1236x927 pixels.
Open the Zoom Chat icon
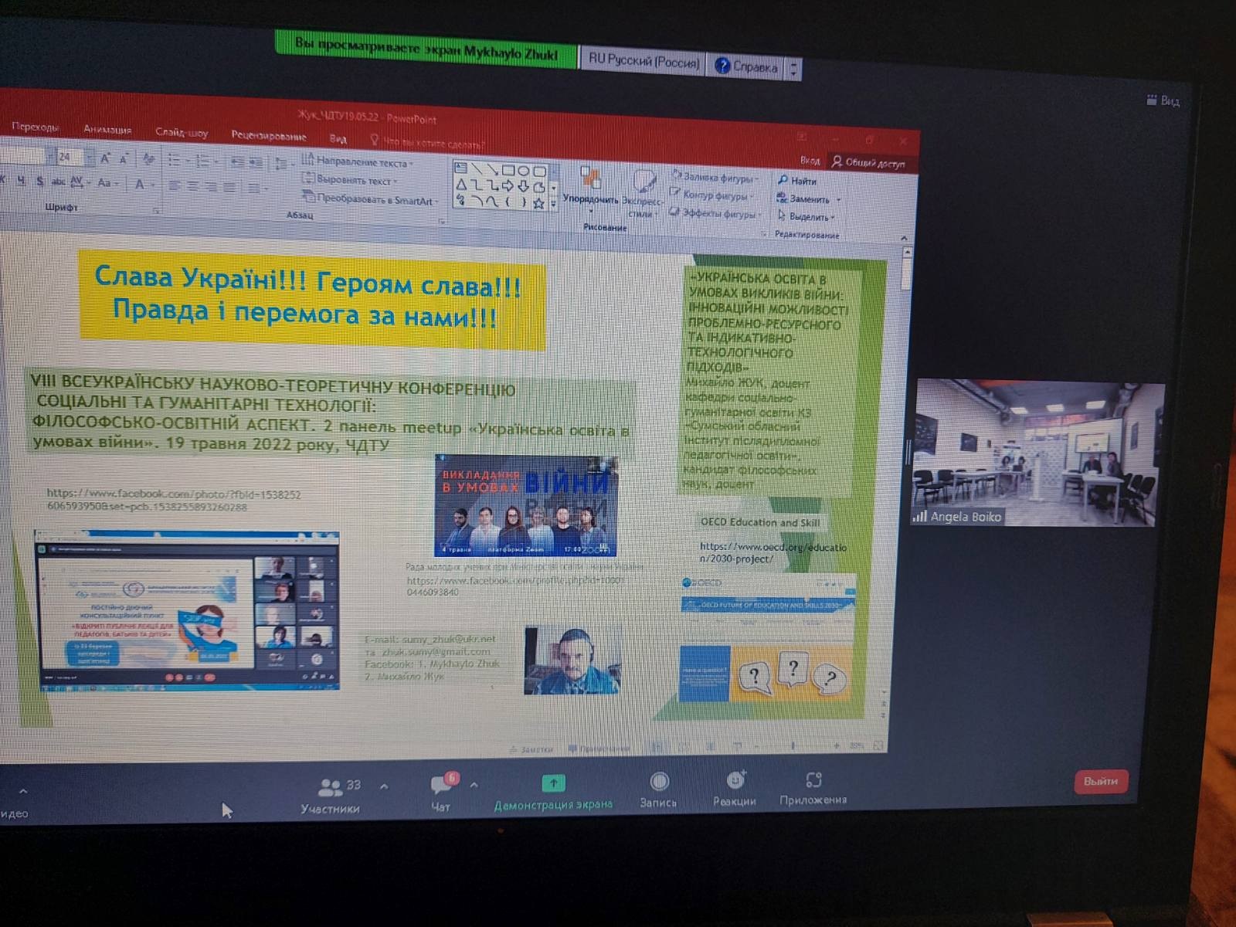coord(442,785)
